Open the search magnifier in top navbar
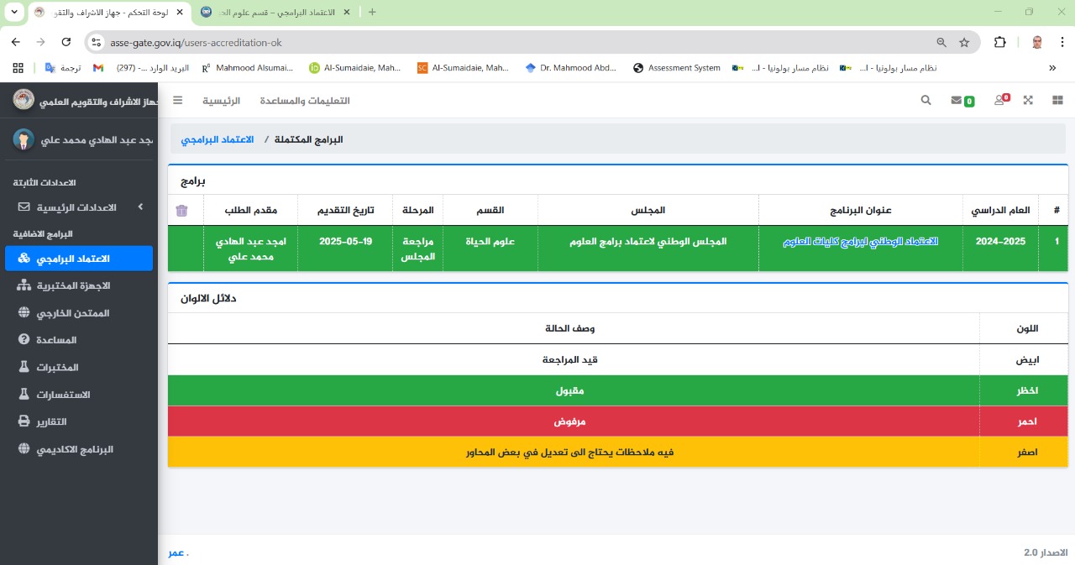The width and height of the screenshot is (1075, 565). (926, 100)
